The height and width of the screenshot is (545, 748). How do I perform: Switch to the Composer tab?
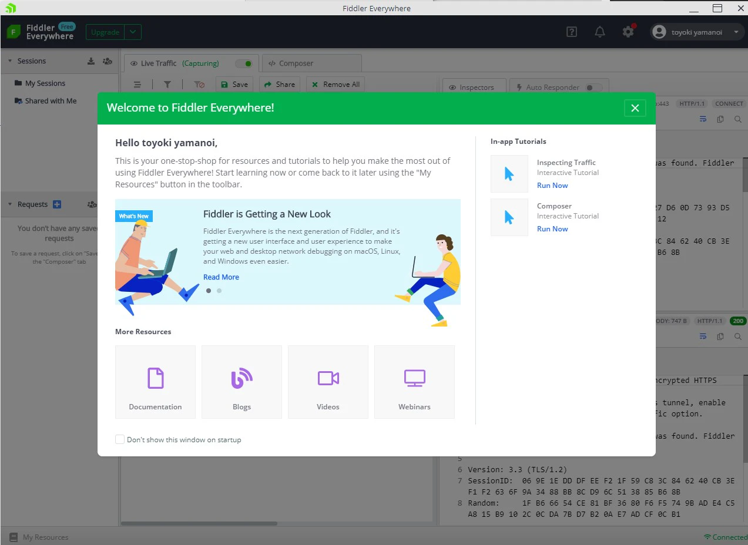tap(312, 63)
